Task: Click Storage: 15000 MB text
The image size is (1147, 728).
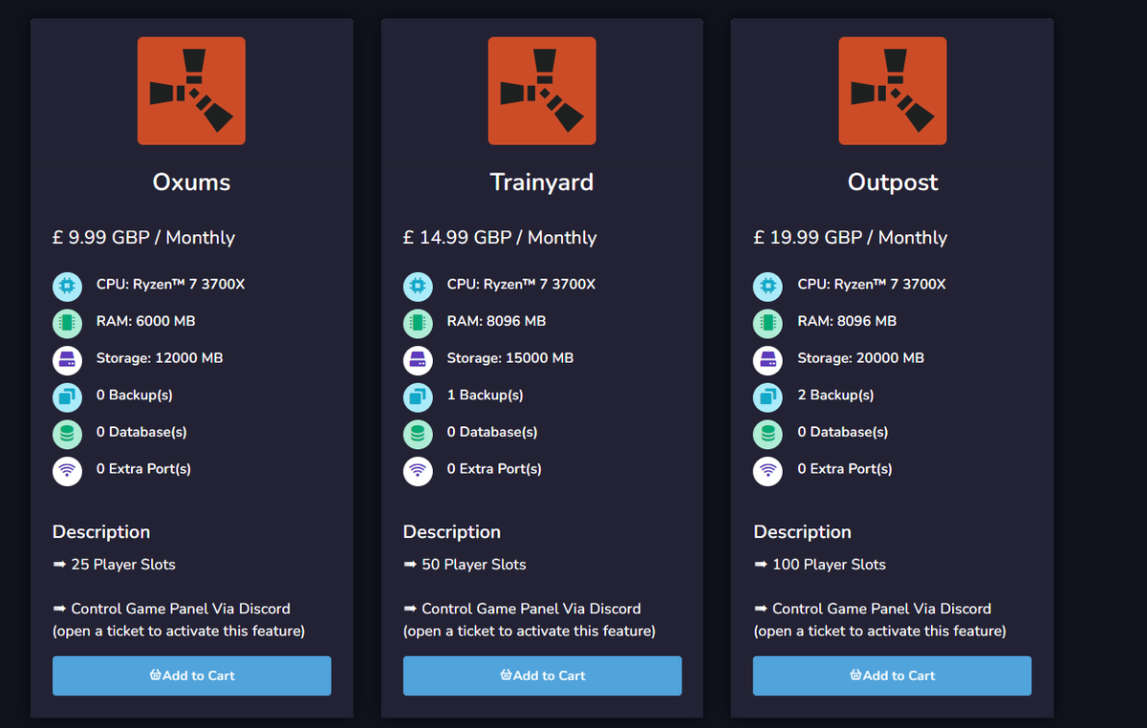Action: 510,358
